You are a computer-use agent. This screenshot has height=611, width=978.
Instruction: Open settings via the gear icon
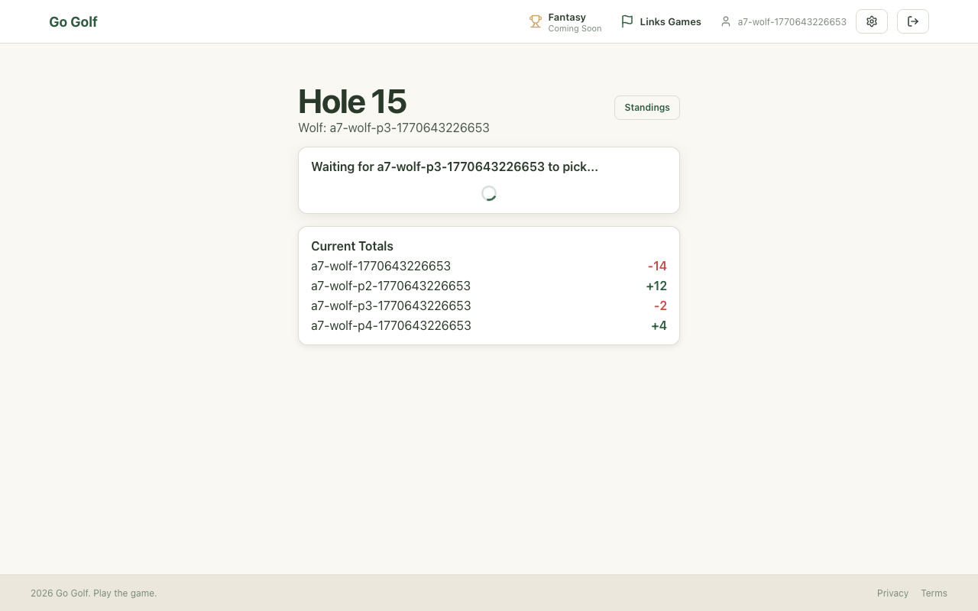click(872, 21)
